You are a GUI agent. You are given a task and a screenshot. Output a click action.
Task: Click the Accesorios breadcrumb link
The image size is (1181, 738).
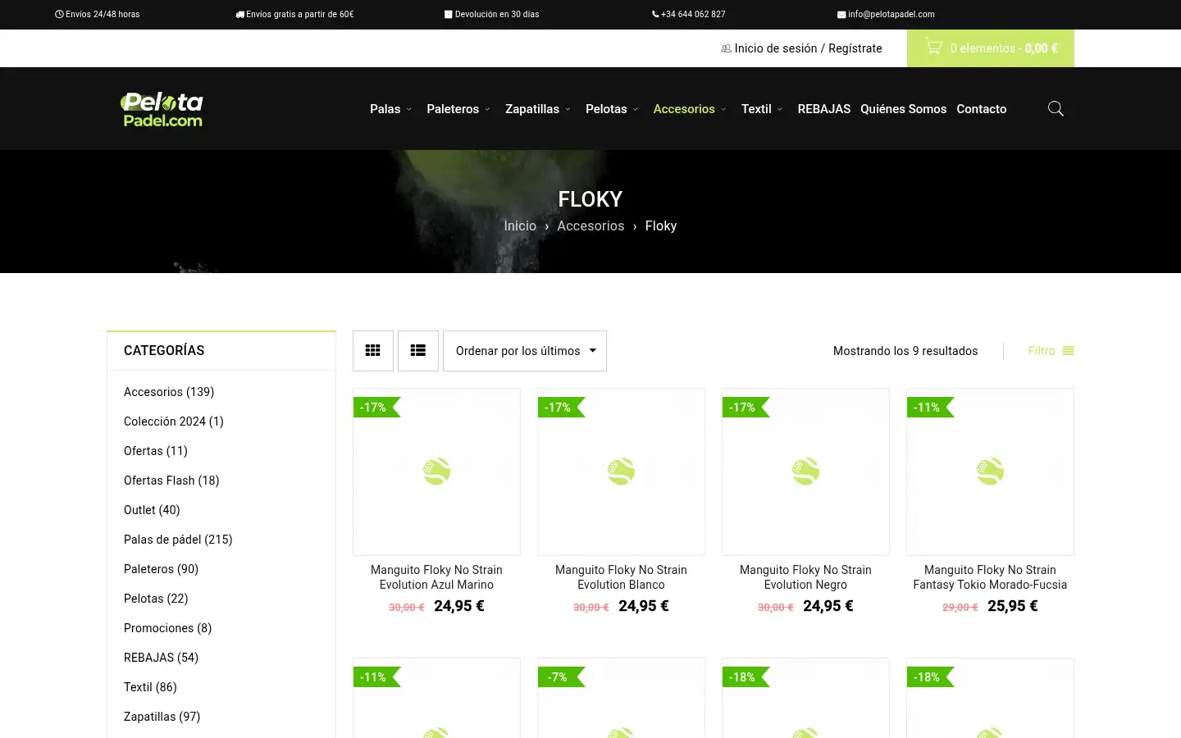[x=590, y=225]
